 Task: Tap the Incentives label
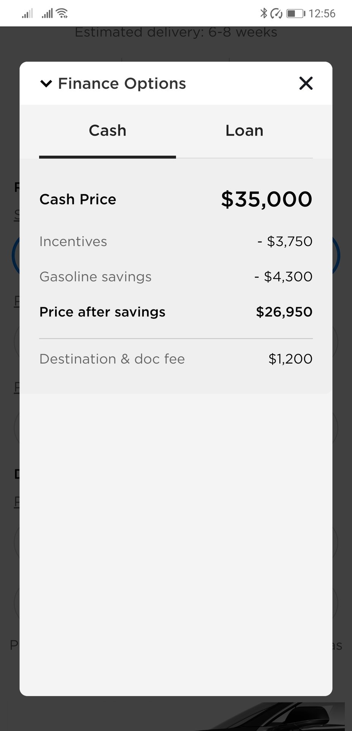[73, 241]
